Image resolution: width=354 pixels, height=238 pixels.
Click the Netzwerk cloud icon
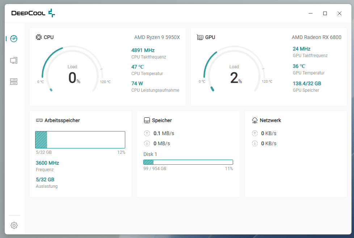[255, 121]
